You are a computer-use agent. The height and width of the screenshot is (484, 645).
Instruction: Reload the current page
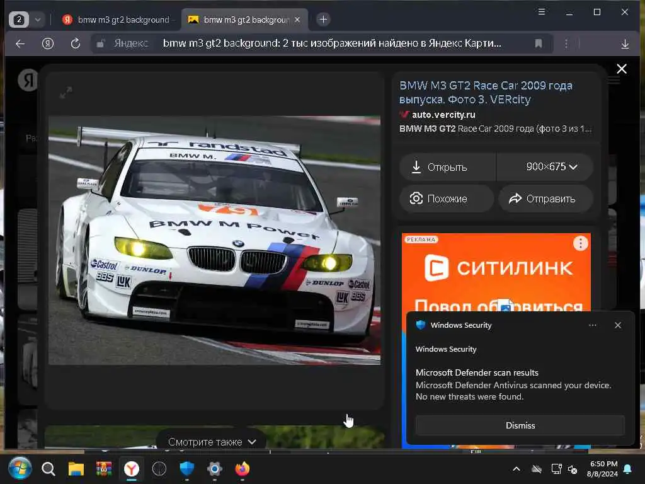[76, 43]
